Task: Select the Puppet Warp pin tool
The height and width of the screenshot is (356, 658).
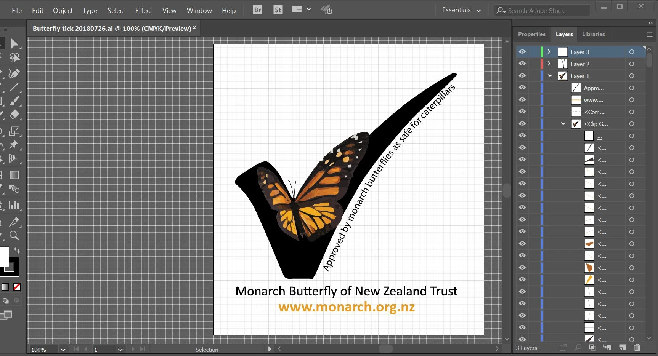Action: pyautogui.click(x=14, y=145)
